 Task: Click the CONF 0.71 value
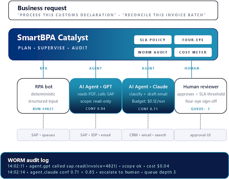(x=148, y=109)
